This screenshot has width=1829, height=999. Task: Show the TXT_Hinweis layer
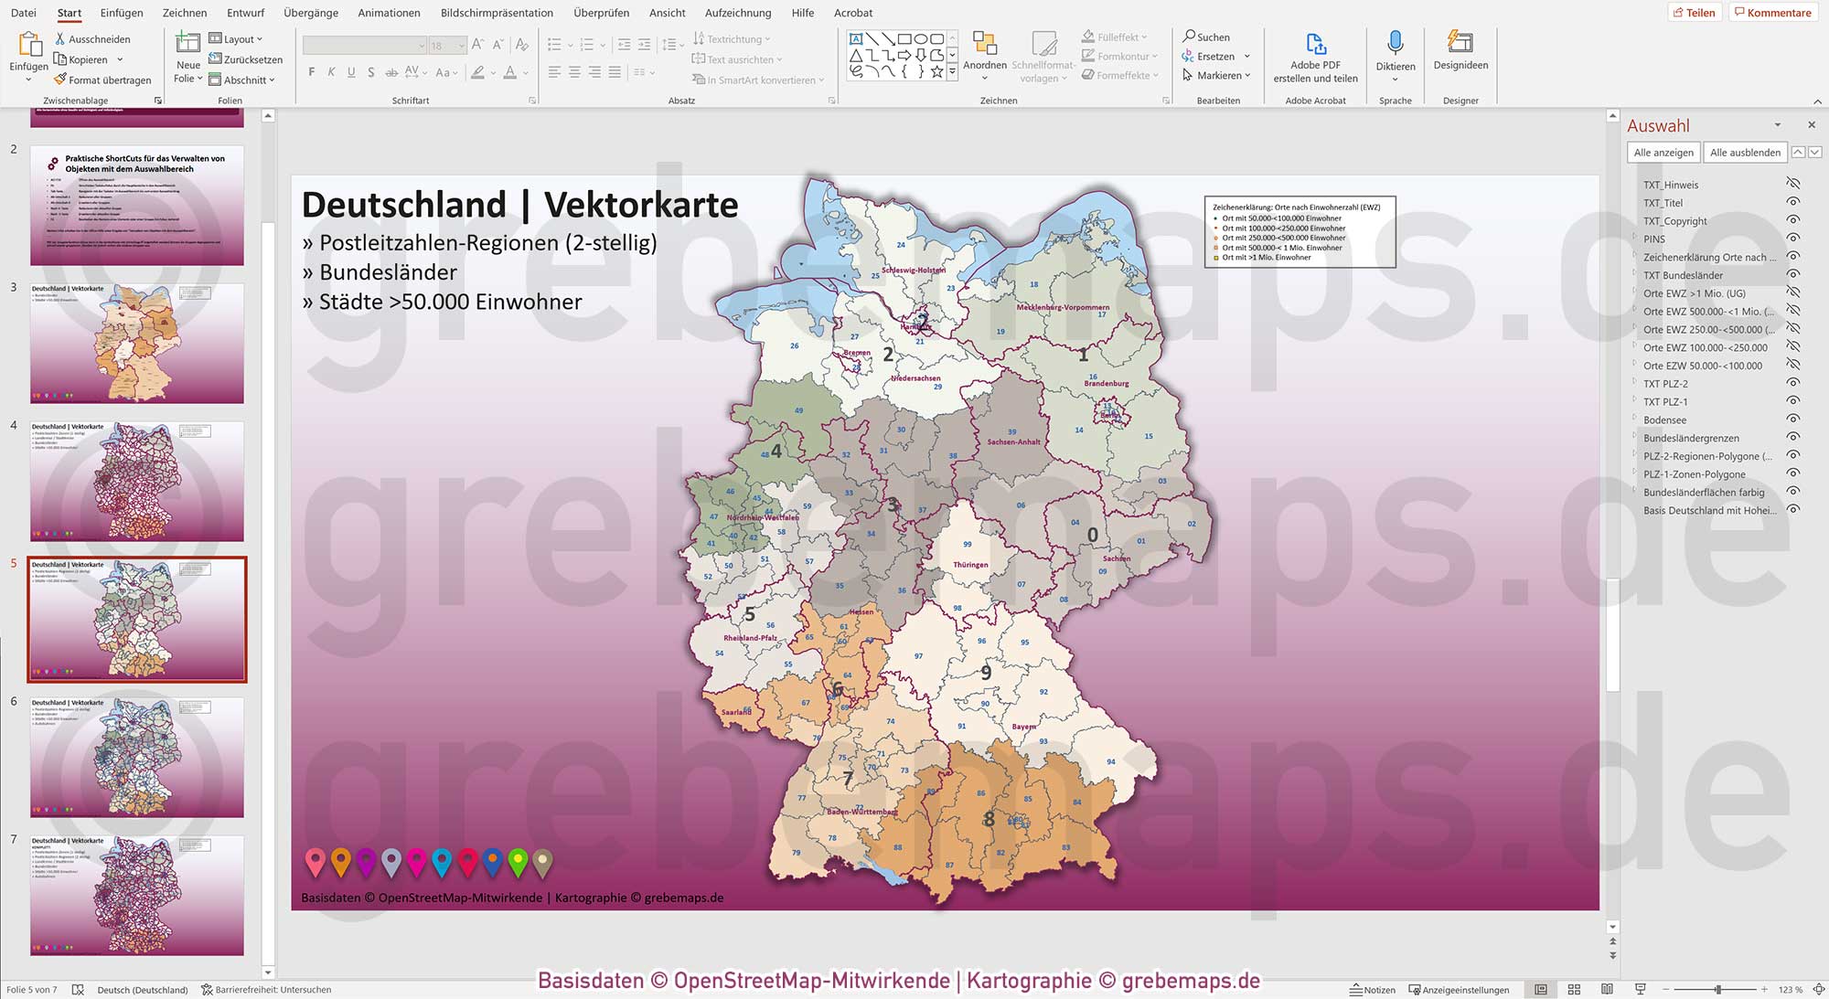(1795, 184)
